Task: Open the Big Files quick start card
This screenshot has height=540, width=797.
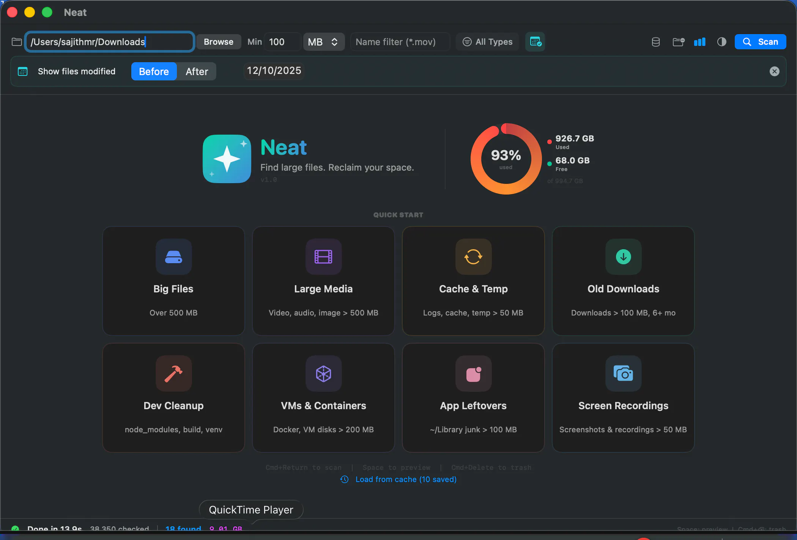Action: coord(173,281)
